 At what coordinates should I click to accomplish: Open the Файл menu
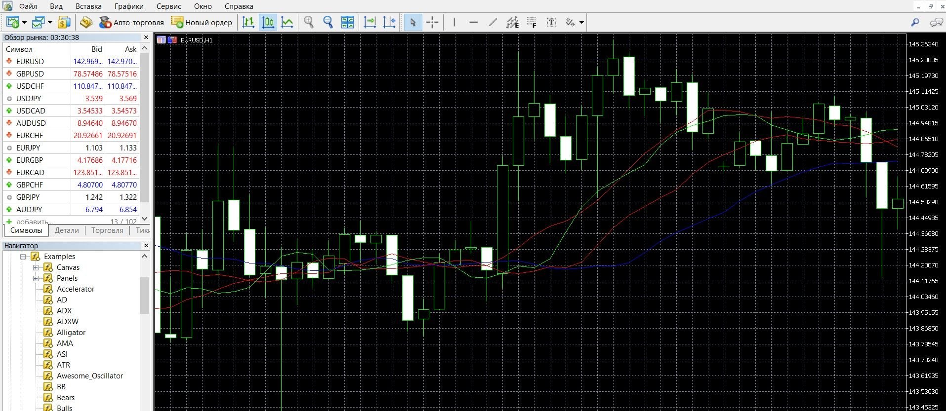[x=28, y=6]
